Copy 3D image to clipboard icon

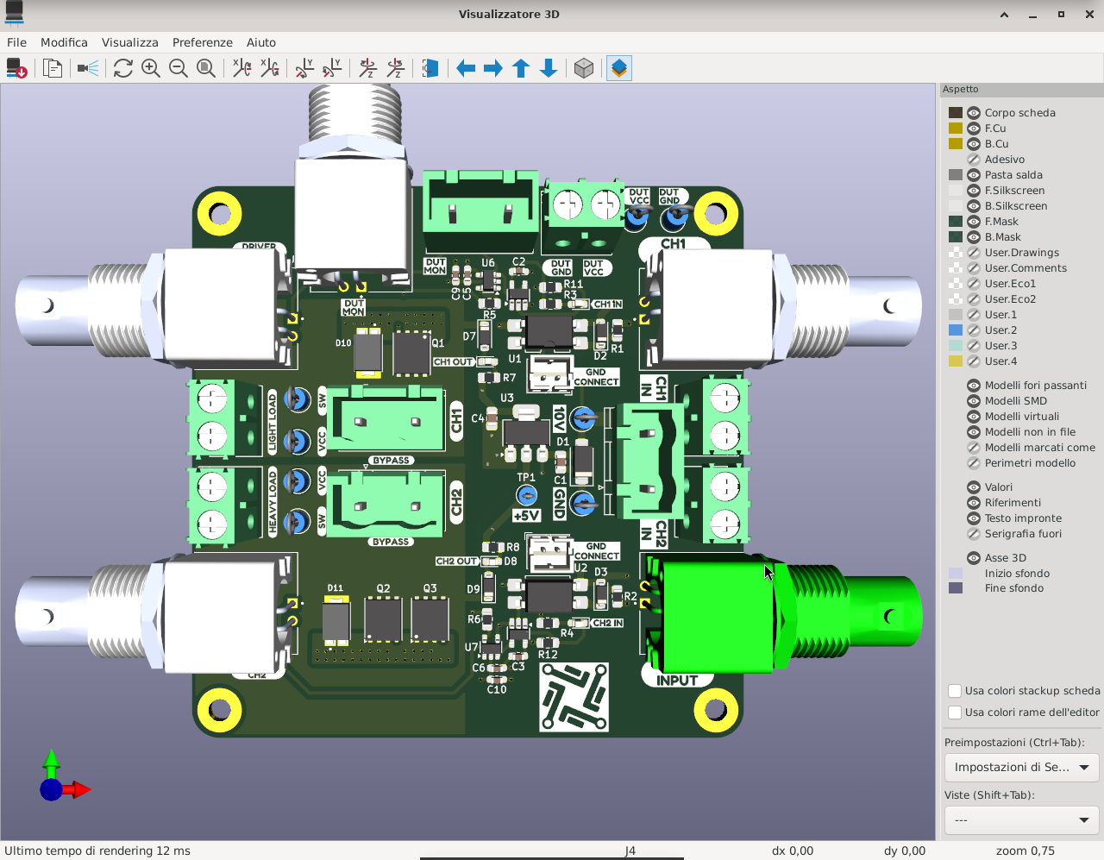[x=53, y=68]
